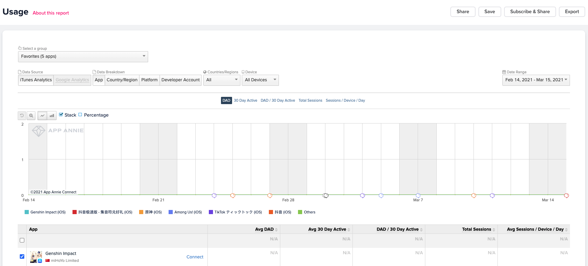Open the Feb 14 - Mar 15 date range picker
588x266 pixels.
coord(536,80)
